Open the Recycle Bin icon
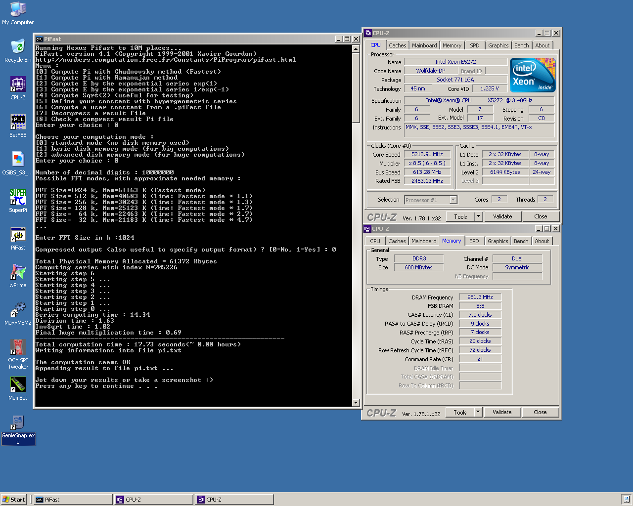Viewport: 633px width, 506px height. [x=18, y=51]
